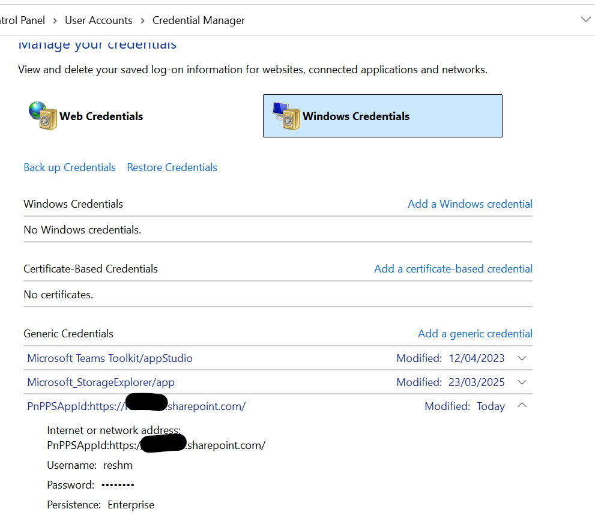This screenshot has width=595, height=521.
Task: Collapse the PnPPSAppId credential details
Action: point(522,405)
